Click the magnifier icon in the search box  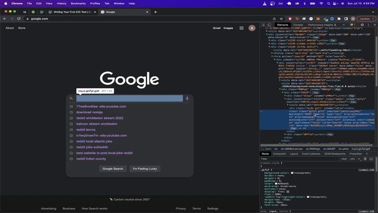click(x=71, y=98)
